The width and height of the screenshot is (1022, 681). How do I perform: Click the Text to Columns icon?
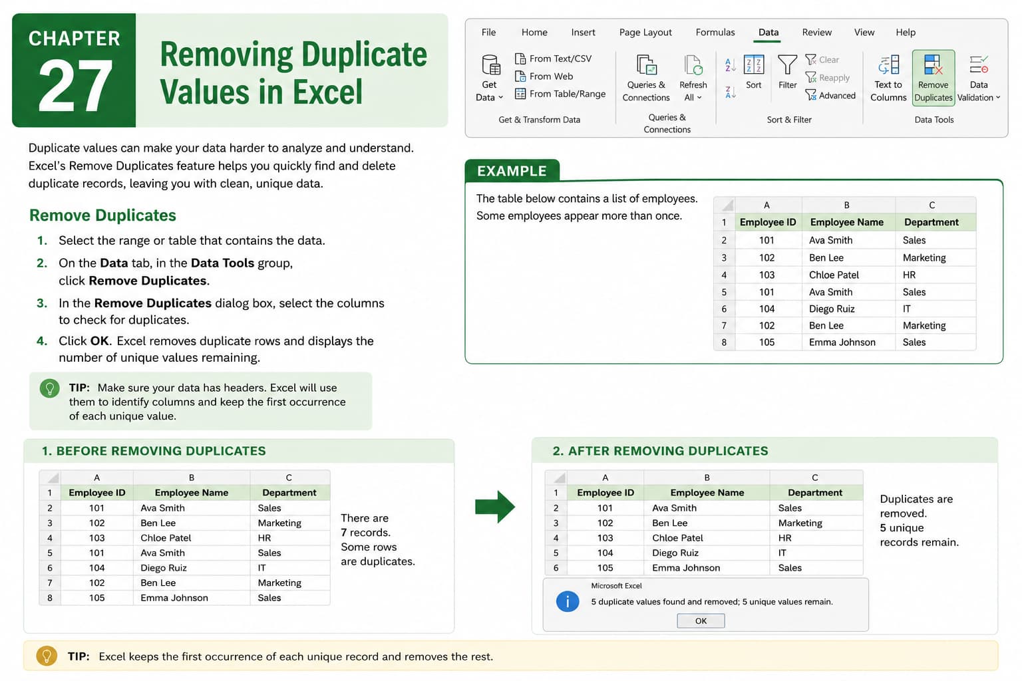click(889, 65)
